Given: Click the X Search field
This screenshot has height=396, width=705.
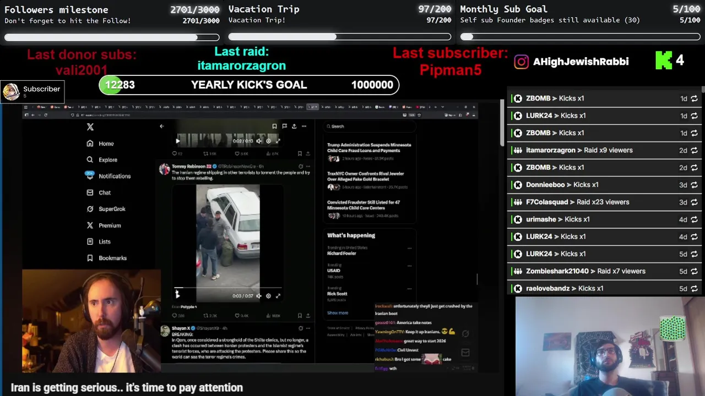Looking at the screenshot, I should (x=369, y=127).
